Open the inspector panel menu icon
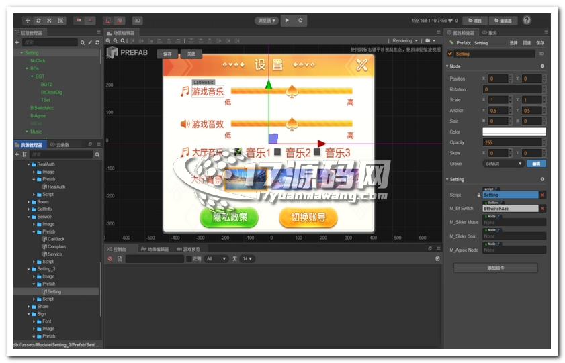This screenshot has width=565, height=363. pyautogui.click(x=546, y=32)
